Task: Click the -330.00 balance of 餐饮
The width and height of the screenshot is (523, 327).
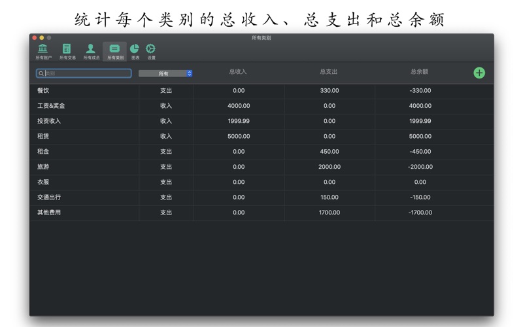Action: click(420, 91)
